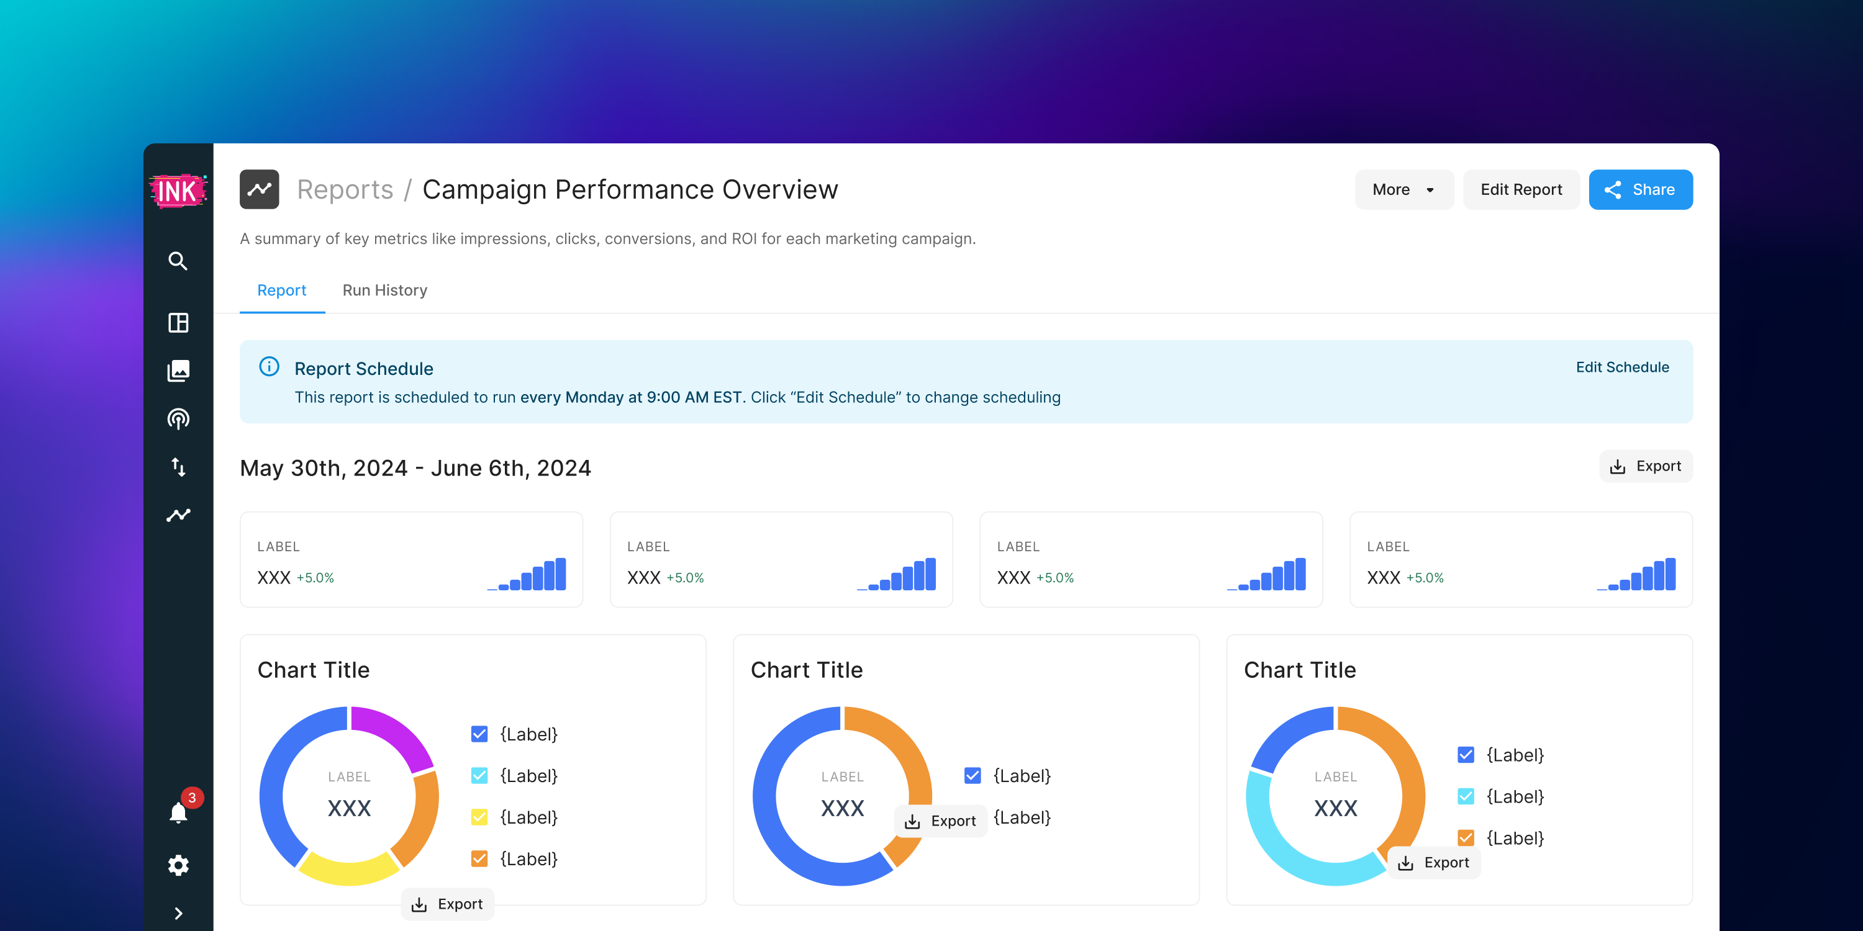This screenshot has width=1863, height=931.
Task: Open the image gallery sidebar icon
Action: (178, 371)
